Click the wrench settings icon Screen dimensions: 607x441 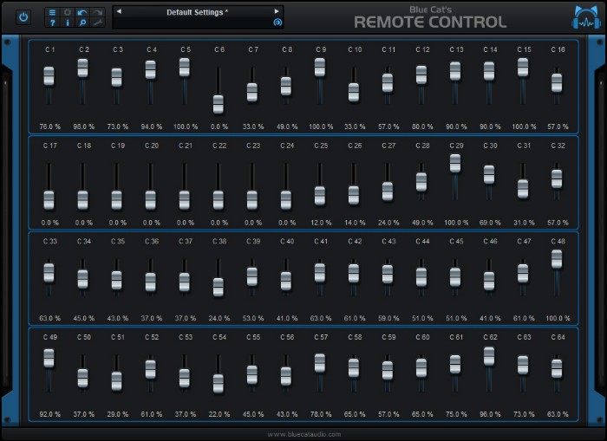pyautogui.click(x=98, y=23)
